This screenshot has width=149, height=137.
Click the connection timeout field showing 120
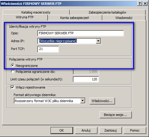tap(86, 79)
